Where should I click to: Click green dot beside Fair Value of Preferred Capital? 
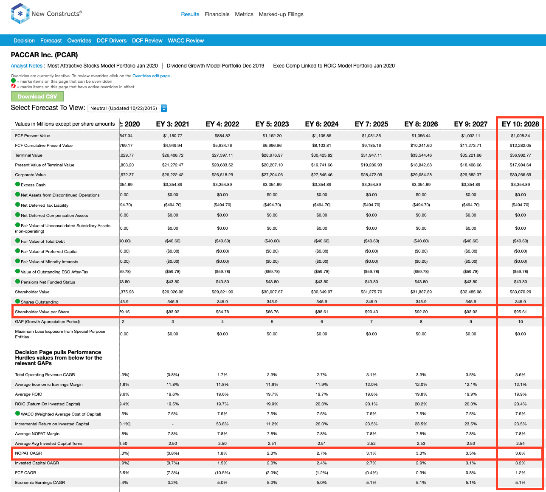point(18,251)
